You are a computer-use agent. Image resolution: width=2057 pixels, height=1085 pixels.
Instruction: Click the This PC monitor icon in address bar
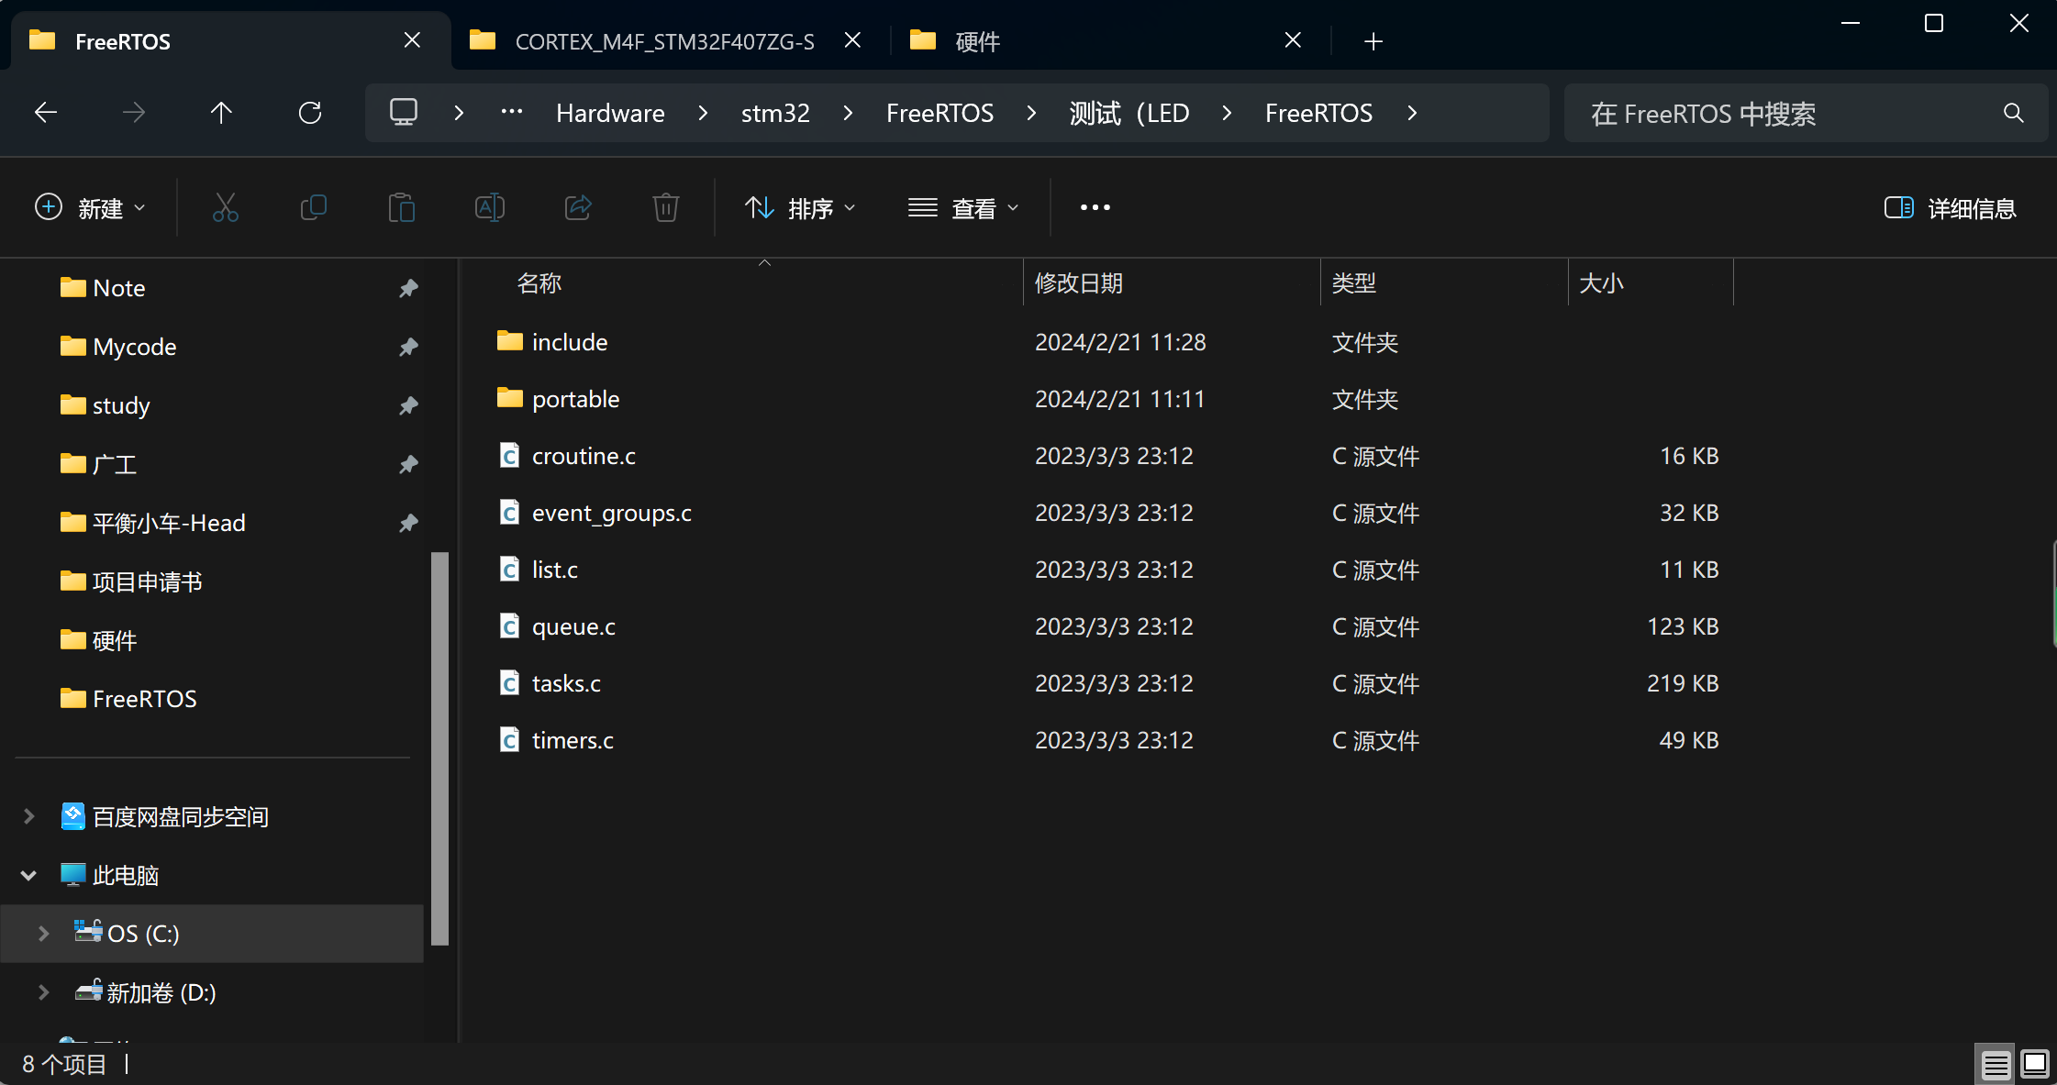(404, 113)
